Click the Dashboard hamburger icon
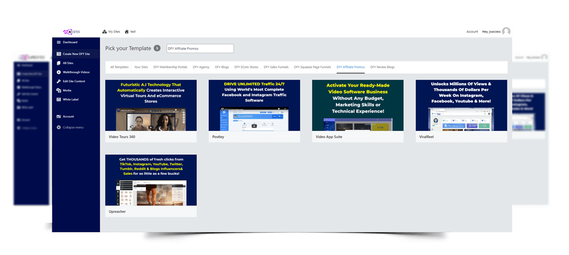 coord(59,42)
